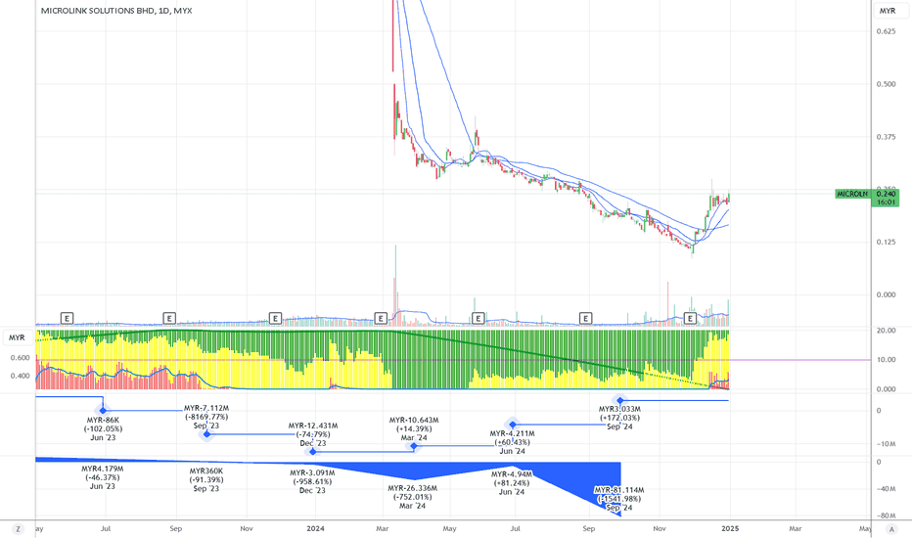Click the MYR-3.091M (-958.61%) Dec '23 label

pyautogui.click(x=312, y=481)
